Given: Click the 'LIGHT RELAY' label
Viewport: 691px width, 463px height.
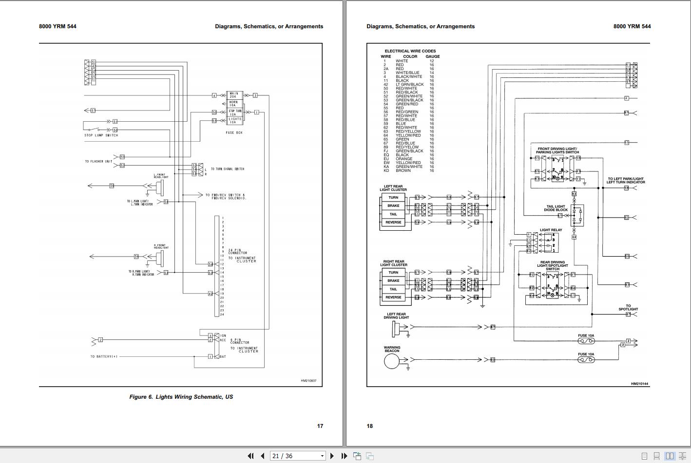Looking at the screenshot, I should pyautogui.click(x=551, y=230).
